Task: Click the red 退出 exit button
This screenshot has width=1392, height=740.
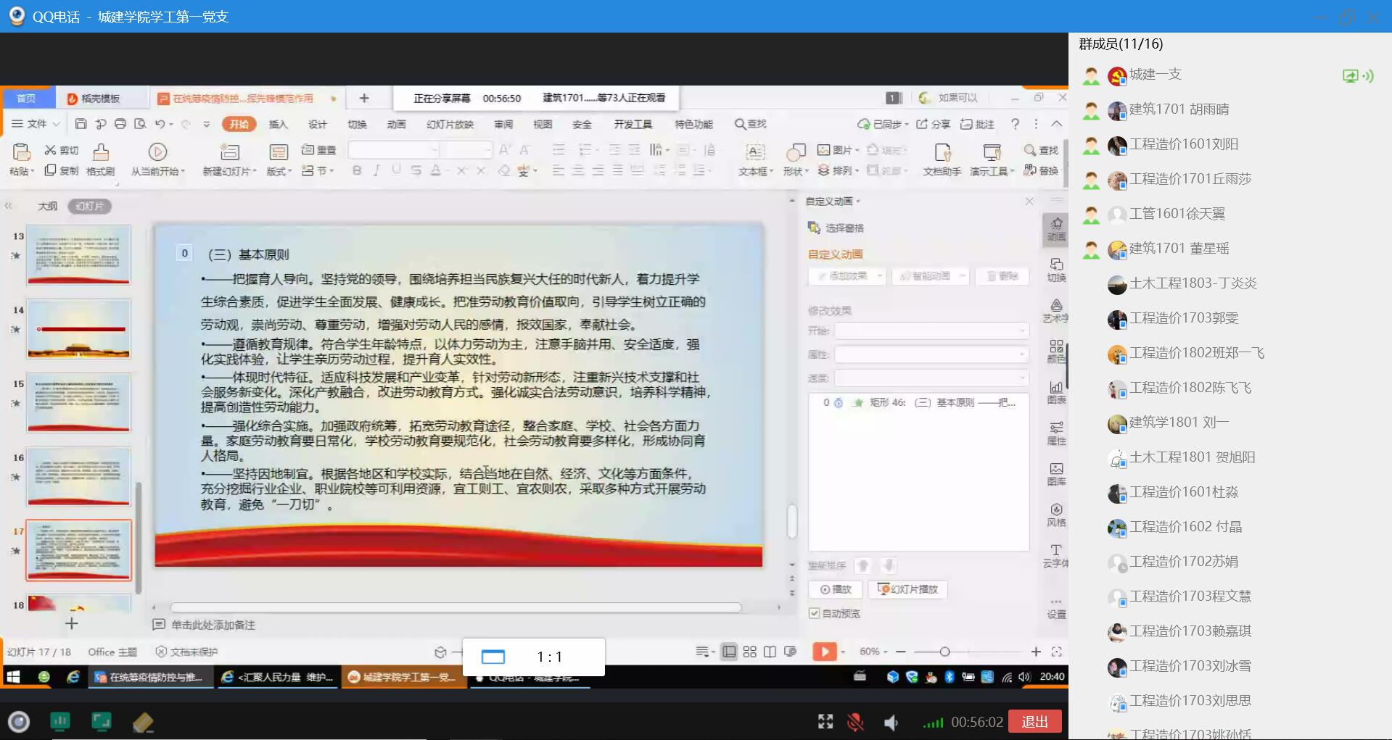Action: coord(1034,721)
